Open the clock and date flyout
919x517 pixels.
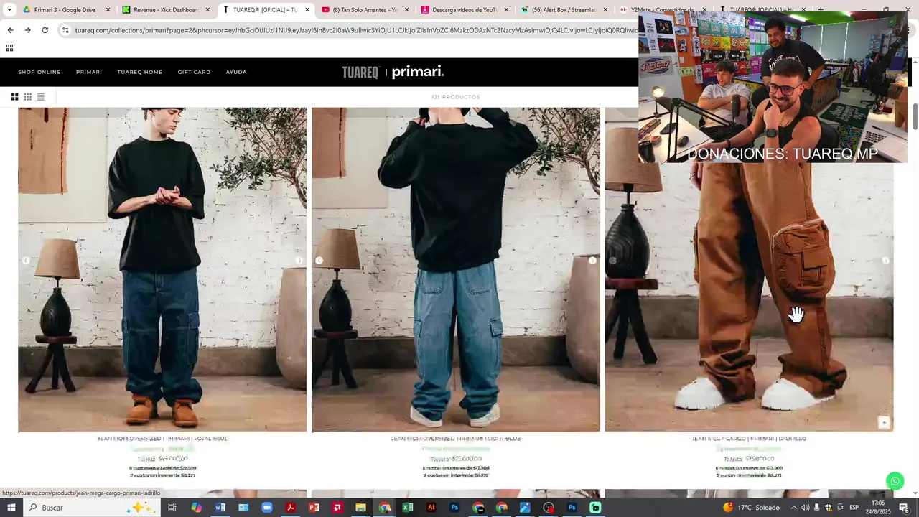click(x=878, y=508)
